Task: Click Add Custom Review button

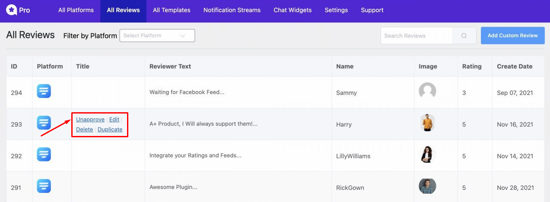Action: click(513, 36)
